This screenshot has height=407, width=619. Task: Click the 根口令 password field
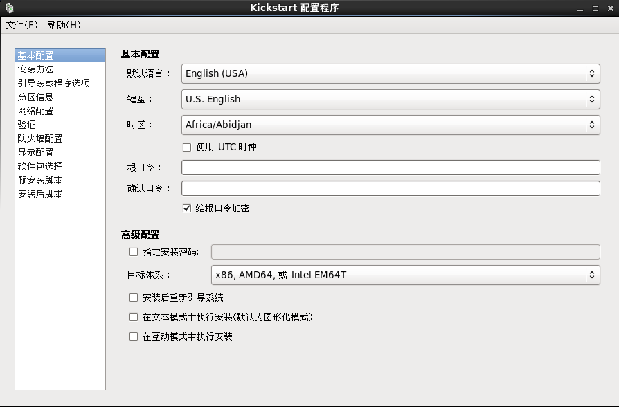(x=391, y=168)
